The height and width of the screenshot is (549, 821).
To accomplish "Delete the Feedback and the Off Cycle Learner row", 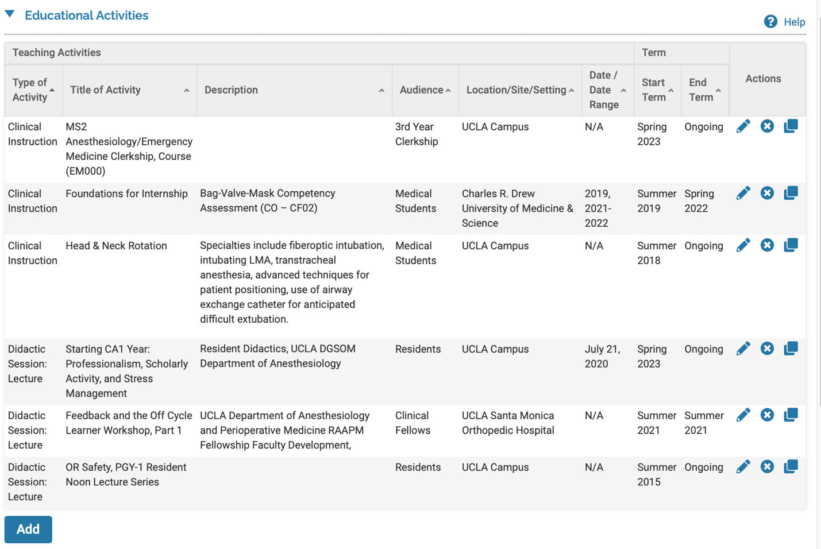I will pos(767,415).
